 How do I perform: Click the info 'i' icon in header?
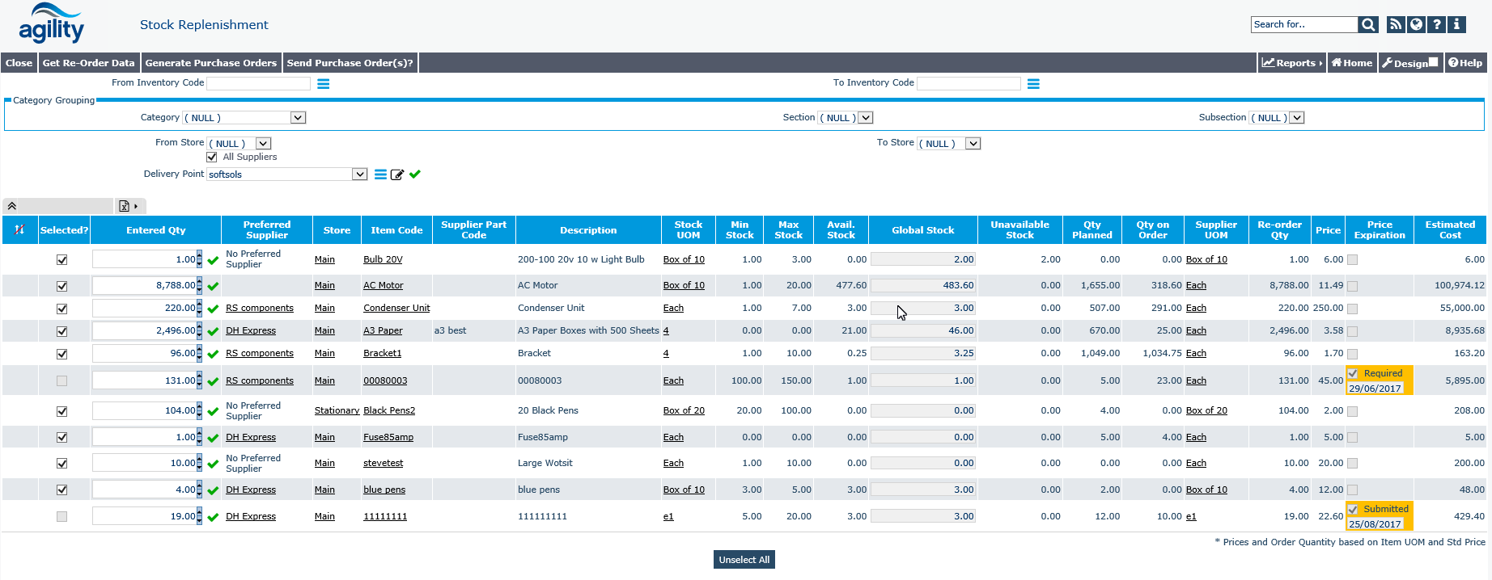pos(1456,24)
